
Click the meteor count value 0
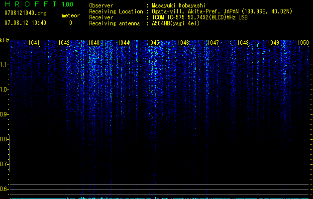71,23
